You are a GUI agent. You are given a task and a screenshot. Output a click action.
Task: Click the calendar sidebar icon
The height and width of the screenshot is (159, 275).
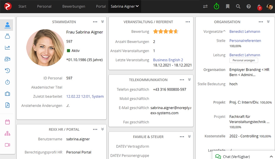click(x=7, y=122)
